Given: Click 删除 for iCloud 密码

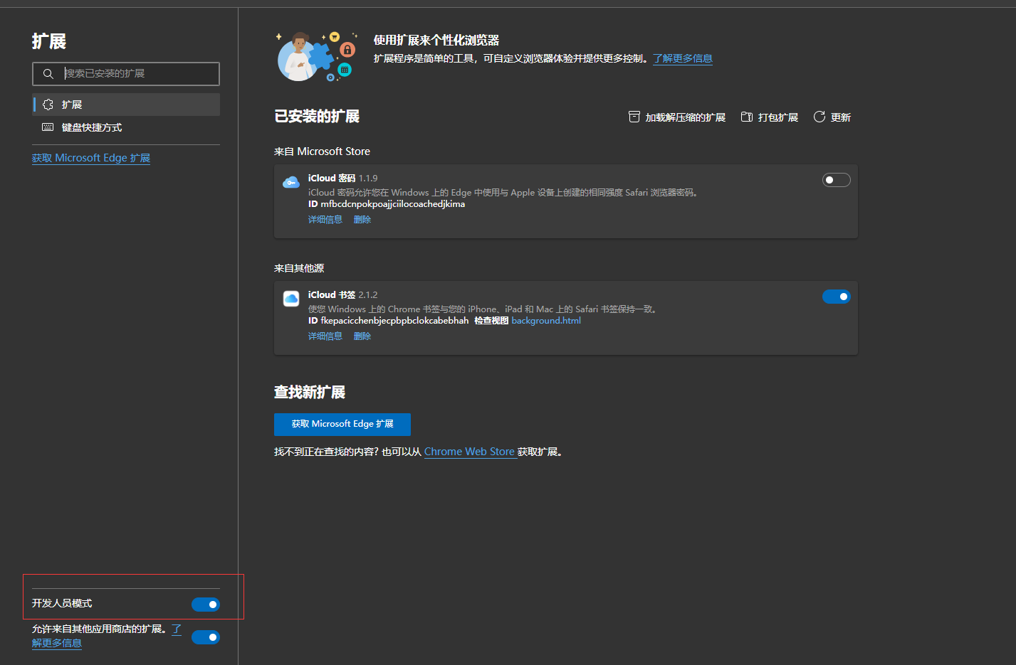Looking at the screenshot, I should click(x=362, y=220).
